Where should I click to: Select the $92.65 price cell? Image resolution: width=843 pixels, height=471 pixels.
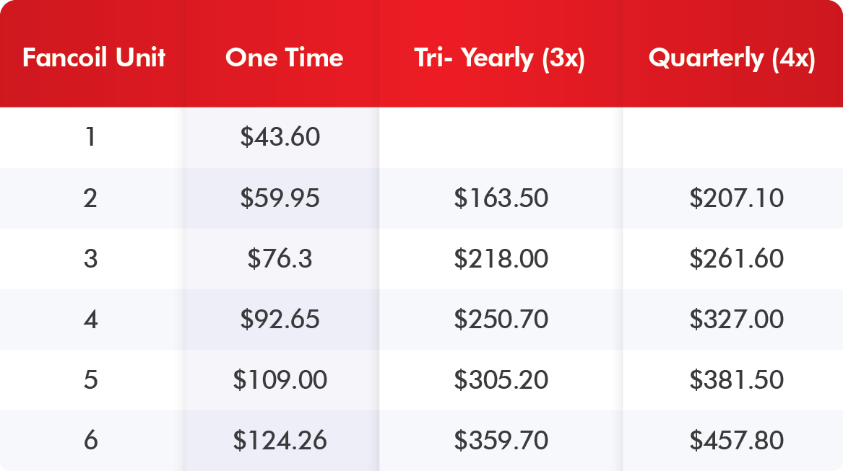tap(280, 319)
